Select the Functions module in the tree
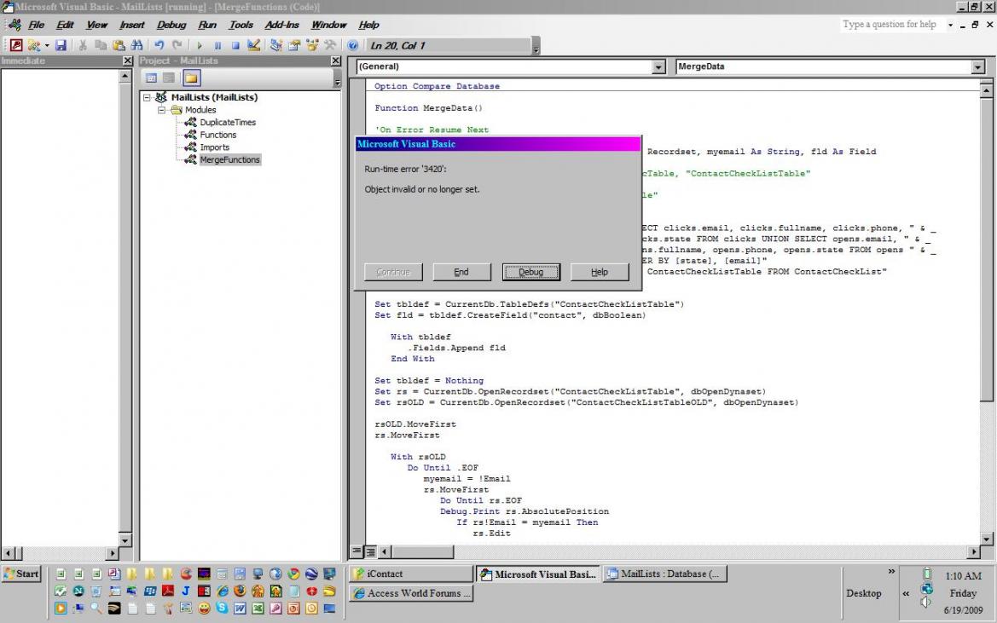This screenshot has height=623, width=997. (217, 135)
